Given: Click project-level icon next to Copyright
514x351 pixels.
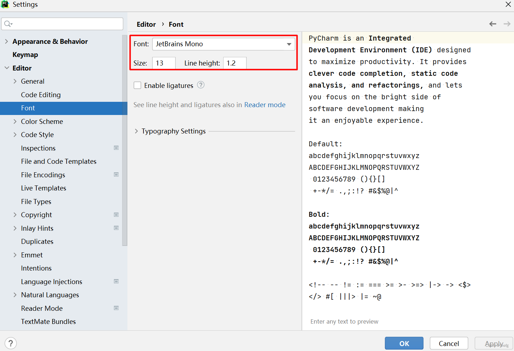Looking at the screenshot, I should click(x=116, y=215).
